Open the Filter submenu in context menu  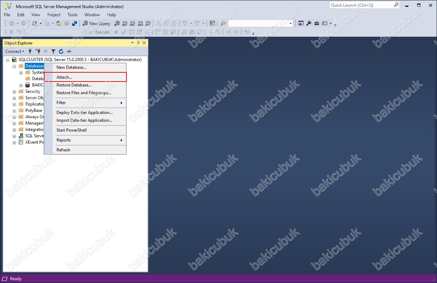85,103
